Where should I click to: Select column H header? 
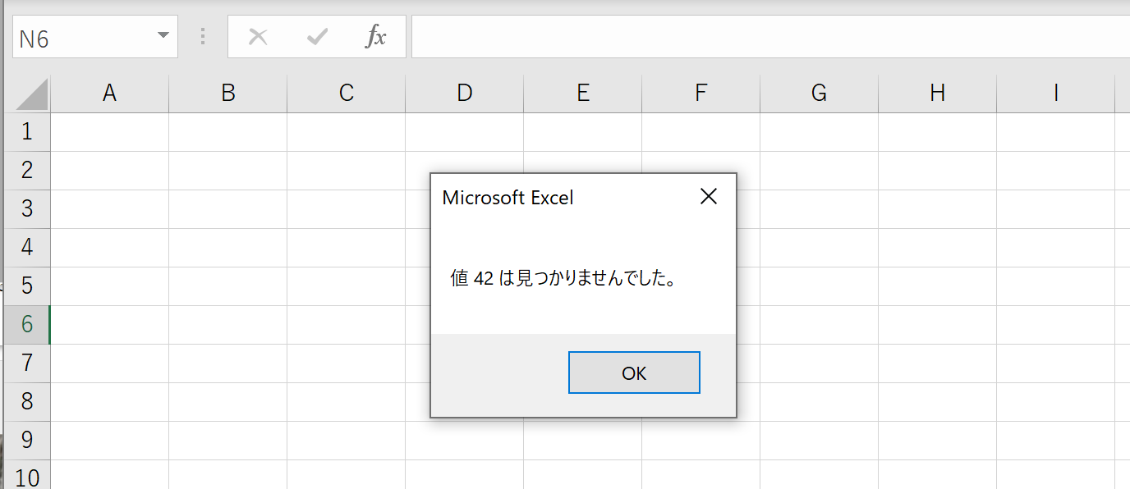pos(938,94)
